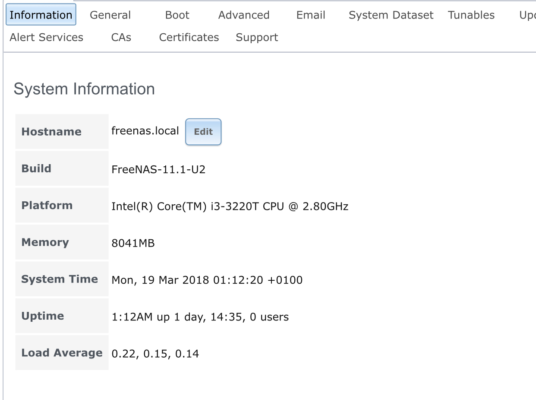Open the Certificates tab
This screenshot has width=536, height=400.
point(189,38)
